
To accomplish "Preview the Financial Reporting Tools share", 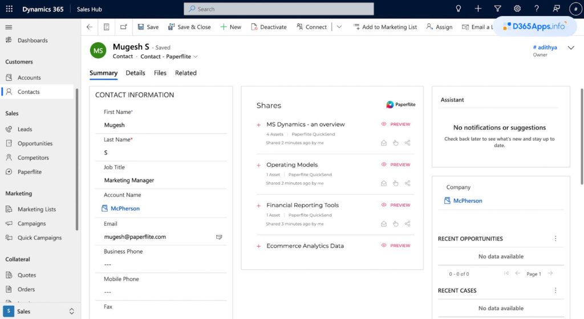I will click(x=396, y=205).
